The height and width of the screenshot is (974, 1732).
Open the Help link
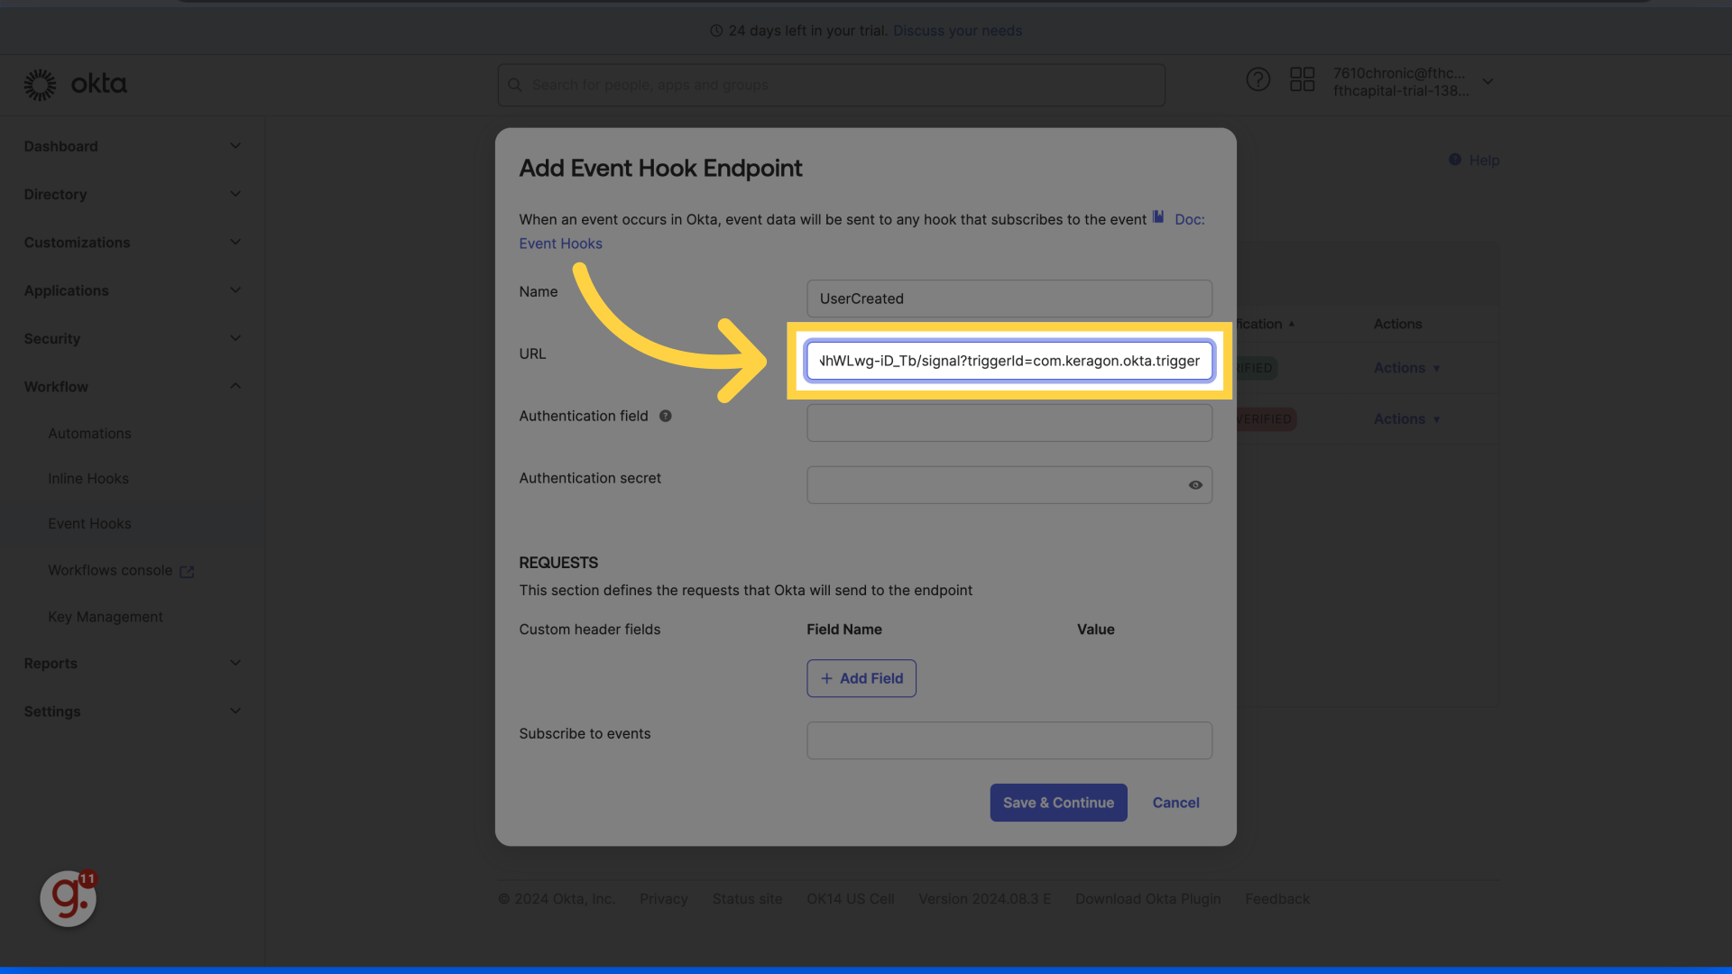(x=1484, y=161)
